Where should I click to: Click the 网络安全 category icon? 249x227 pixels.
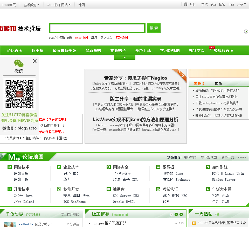pyautogui.click(x=109, y=167)
